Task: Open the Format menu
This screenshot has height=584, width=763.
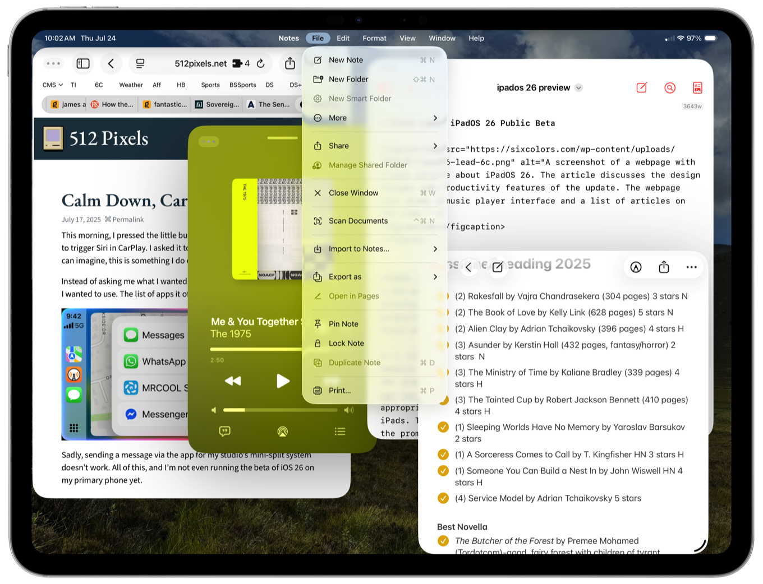Action: click(x=374, y=38)
